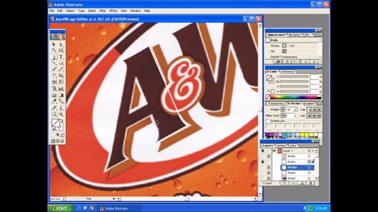Select the Scissors tool
Screen dimensions: 378x212
(x=61, y=108)
